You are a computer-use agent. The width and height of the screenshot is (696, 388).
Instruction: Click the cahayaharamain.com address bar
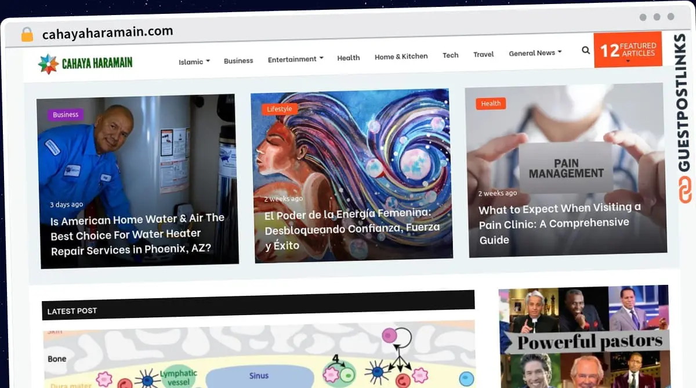(107, 32)
